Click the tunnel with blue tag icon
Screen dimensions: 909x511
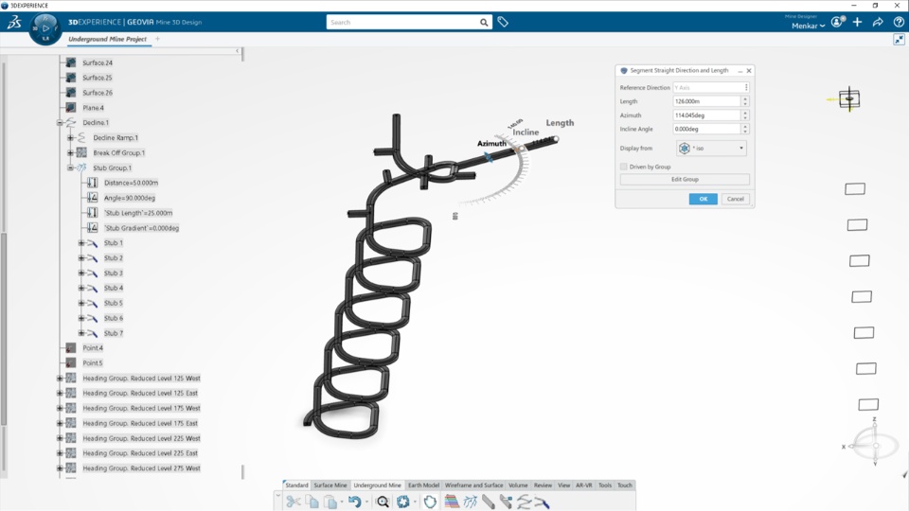tap(506, 502)
